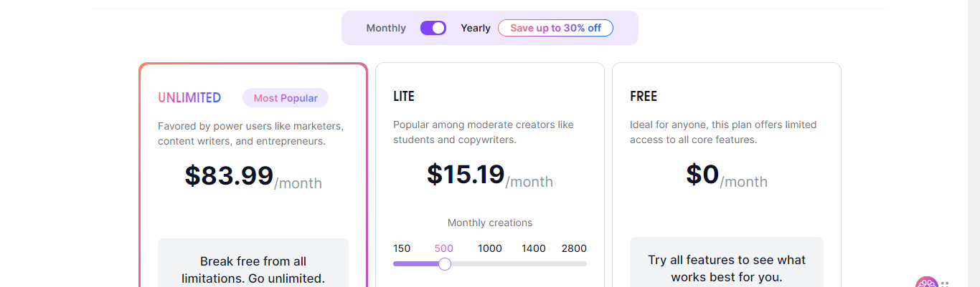Select the FREE plan heading
The image size is (980, 287).
click(x=644, y=97)
